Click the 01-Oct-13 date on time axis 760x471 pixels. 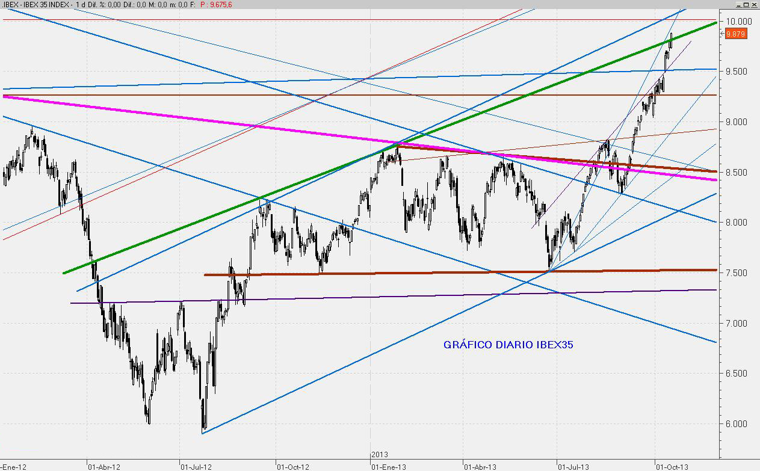pyautogui.click(x=672, y=466)
